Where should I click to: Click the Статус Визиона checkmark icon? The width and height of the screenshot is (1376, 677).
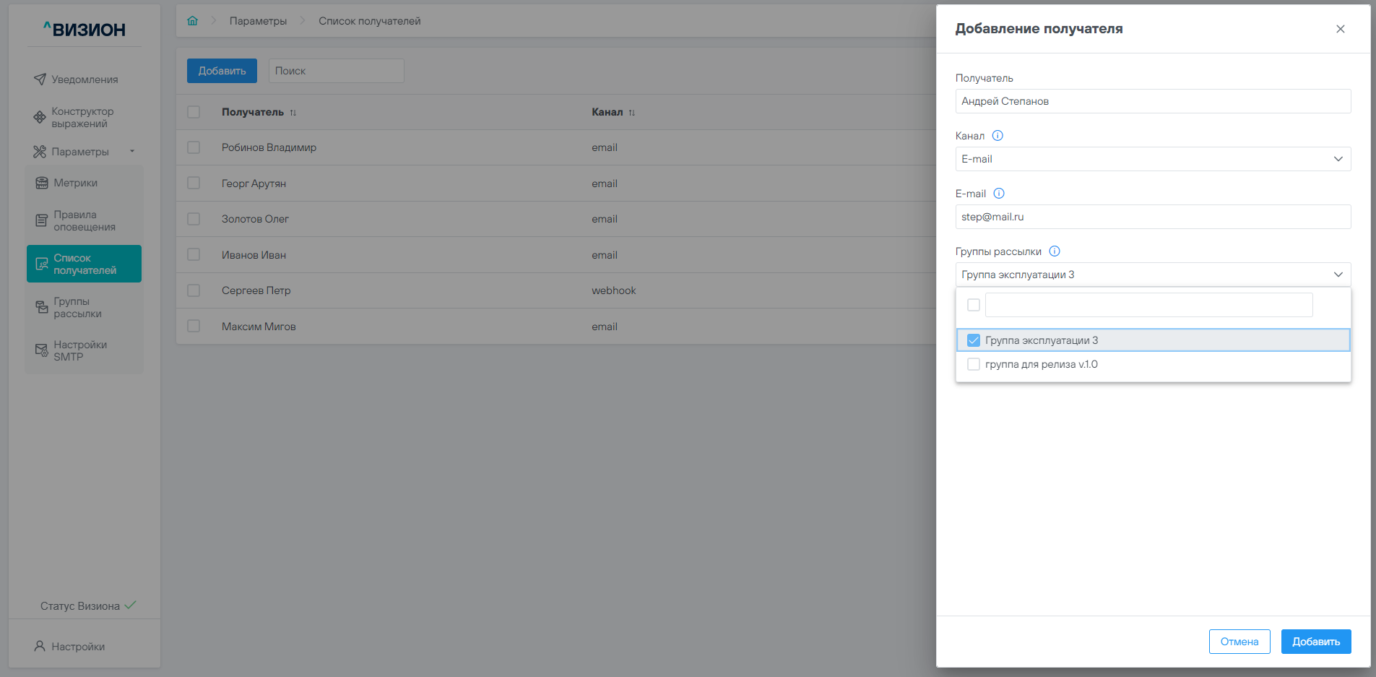[130, 605]
